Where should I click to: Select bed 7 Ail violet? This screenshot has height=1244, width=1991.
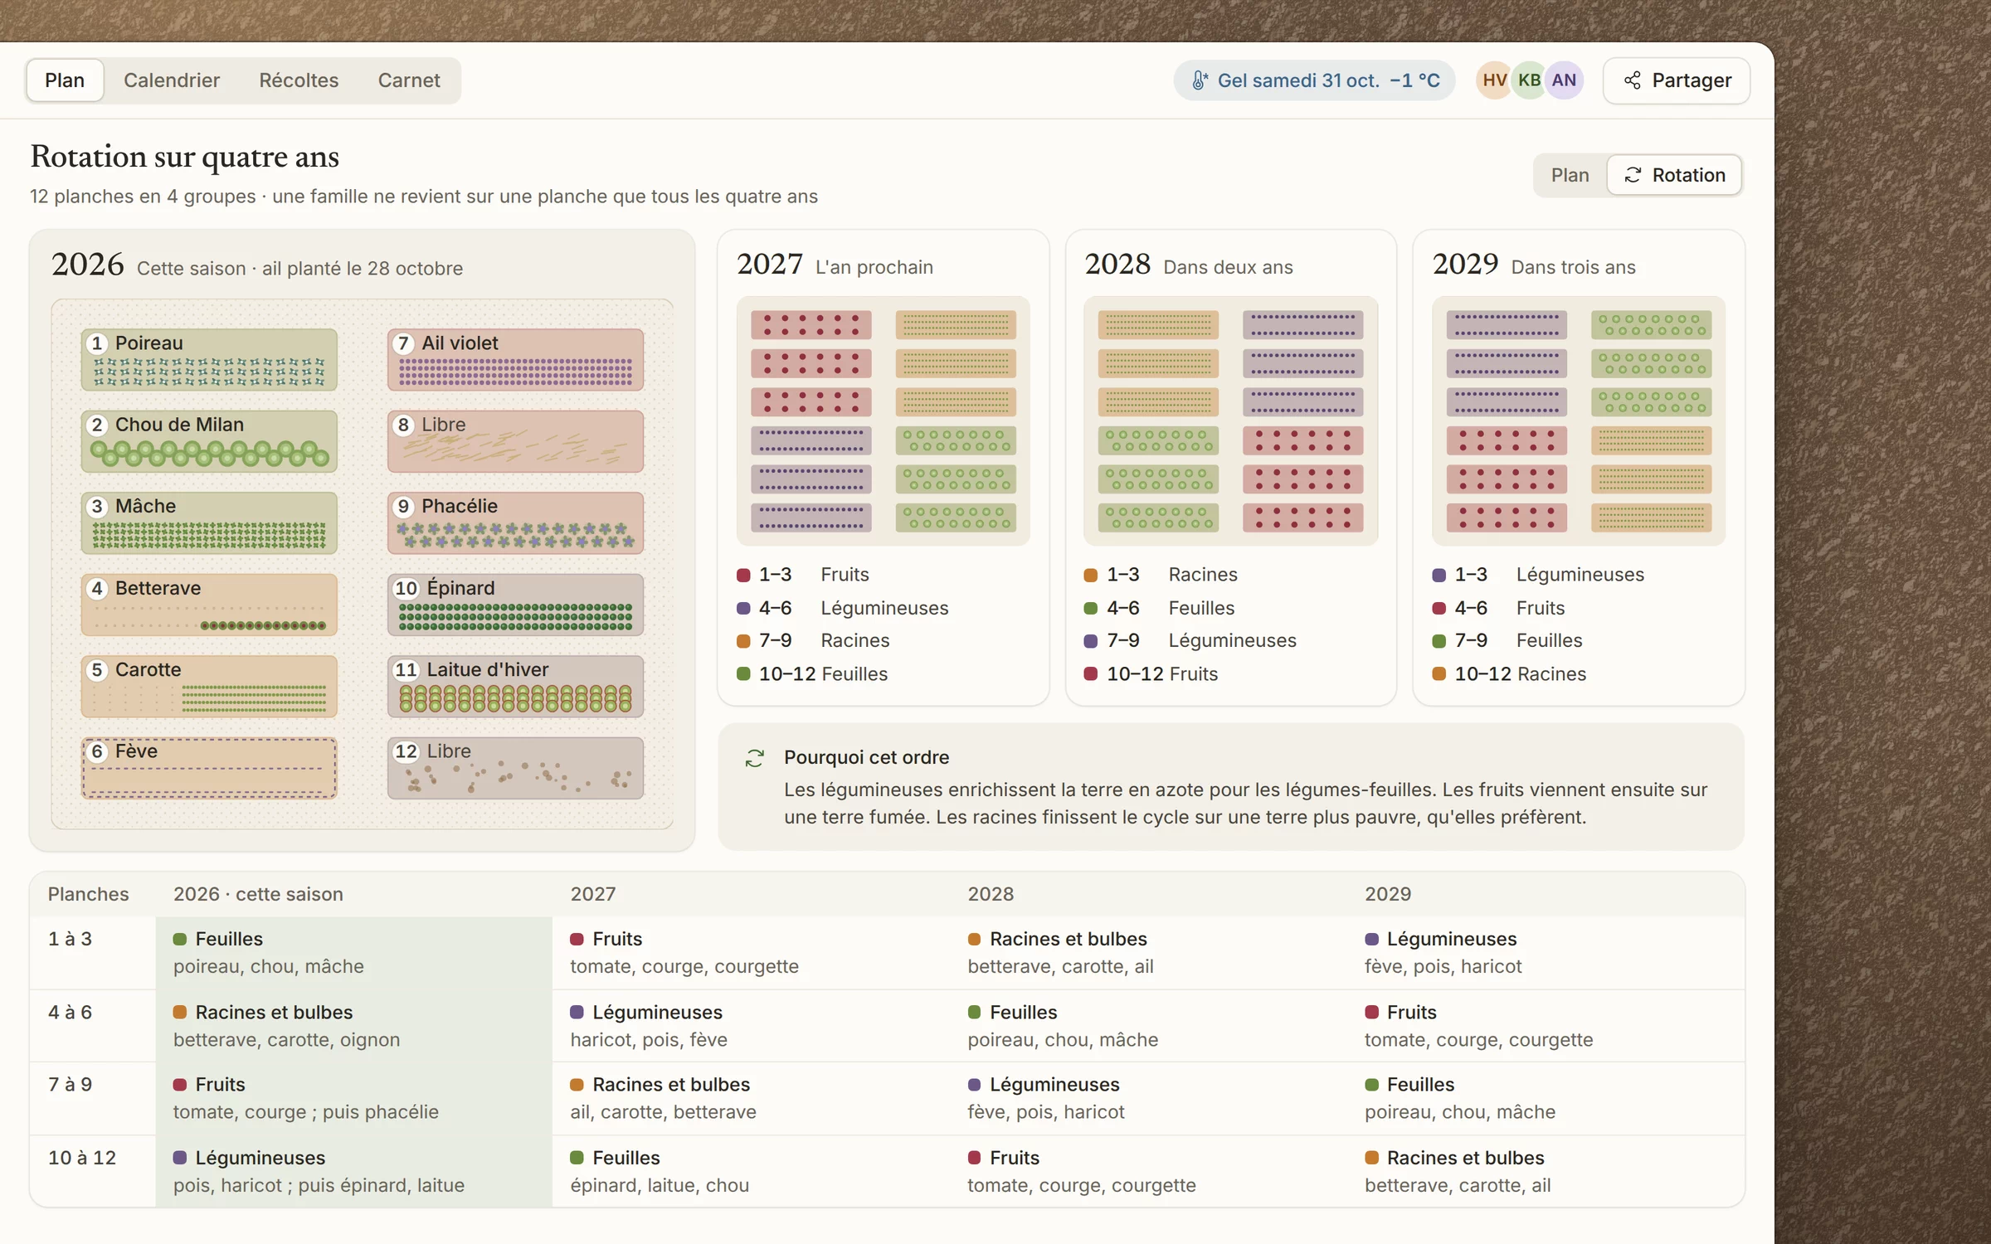tap(515, 360)
